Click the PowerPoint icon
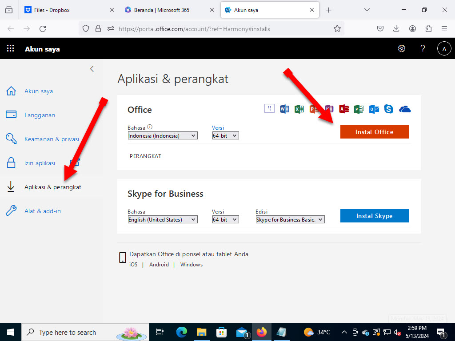The image size is (455, 341). tap(314, 108)
